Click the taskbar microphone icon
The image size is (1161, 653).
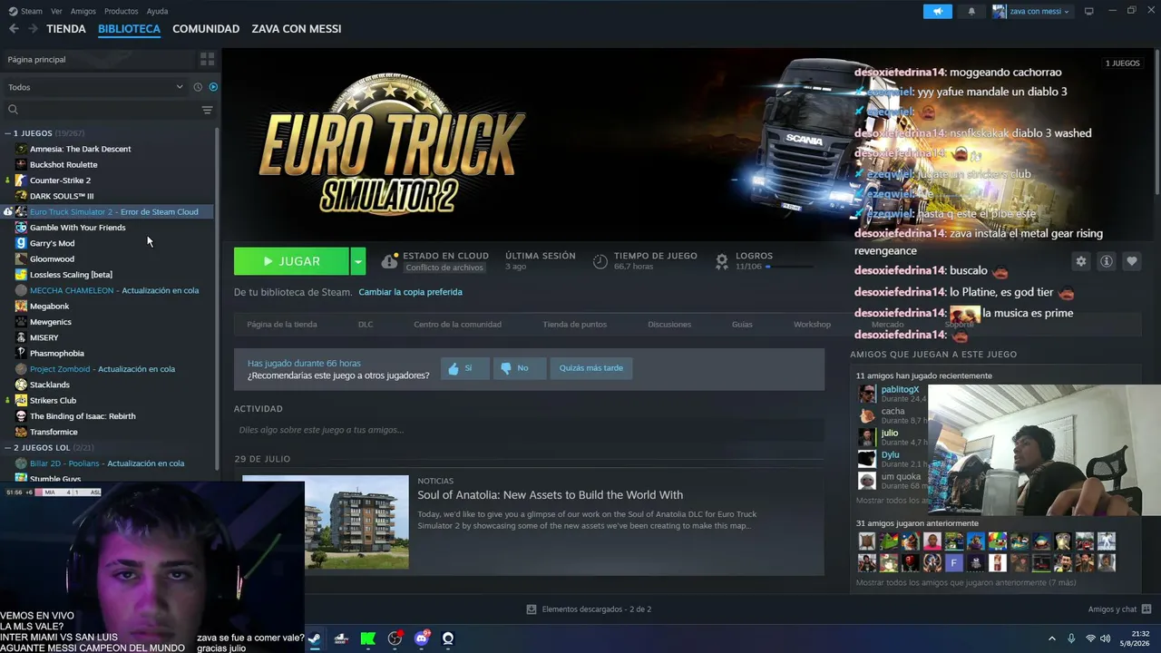tap(1071, 638)
